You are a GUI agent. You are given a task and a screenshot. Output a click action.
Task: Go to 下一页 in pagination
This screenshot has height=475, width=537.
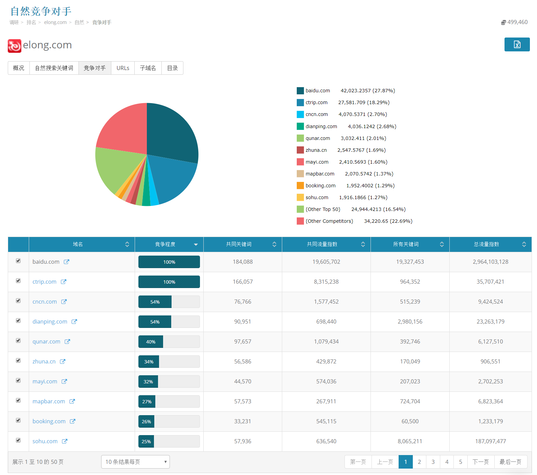tap(481, 462)
